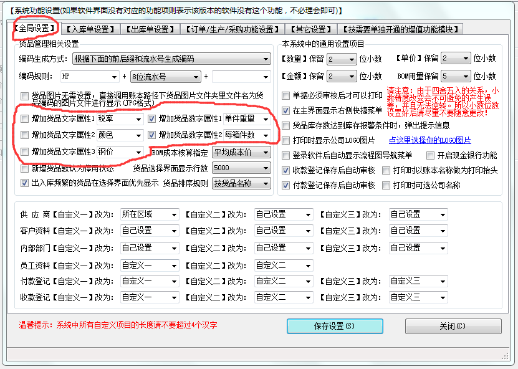Uncheck 收款登记保存后自动审核 option

tap(286, 170)
